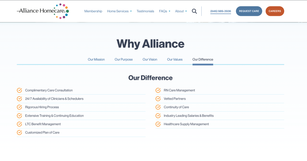Select the Our Values tab

pos(175,60)
